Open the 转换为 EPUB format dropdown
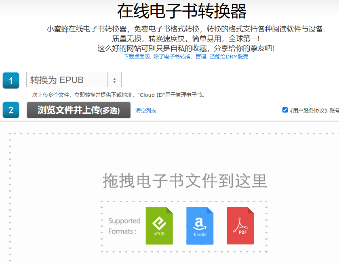 (x=74, y=79)
